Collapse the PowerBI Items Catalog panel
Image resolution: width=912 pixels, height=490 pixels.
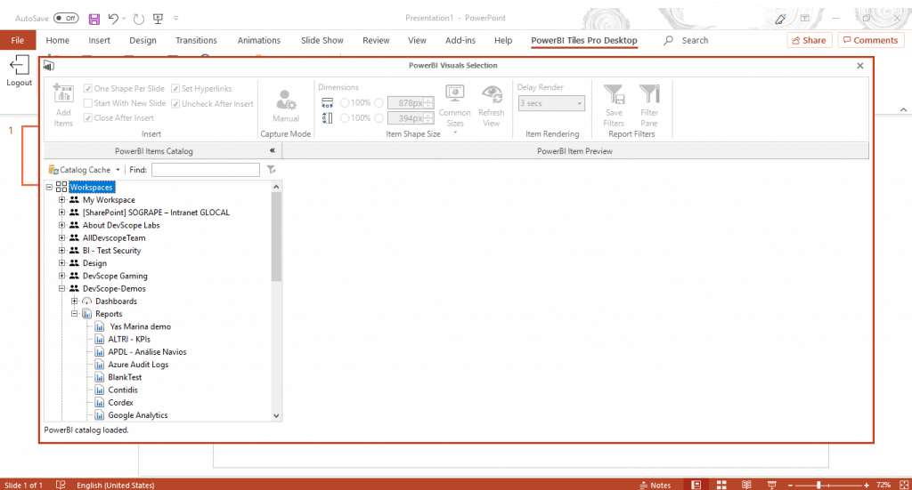pos(273,150)
